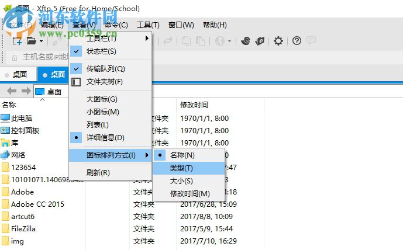This screenshot has height=250, width=403.
Task: Click the speech bubble feedback icon
Action: [311, 40]
